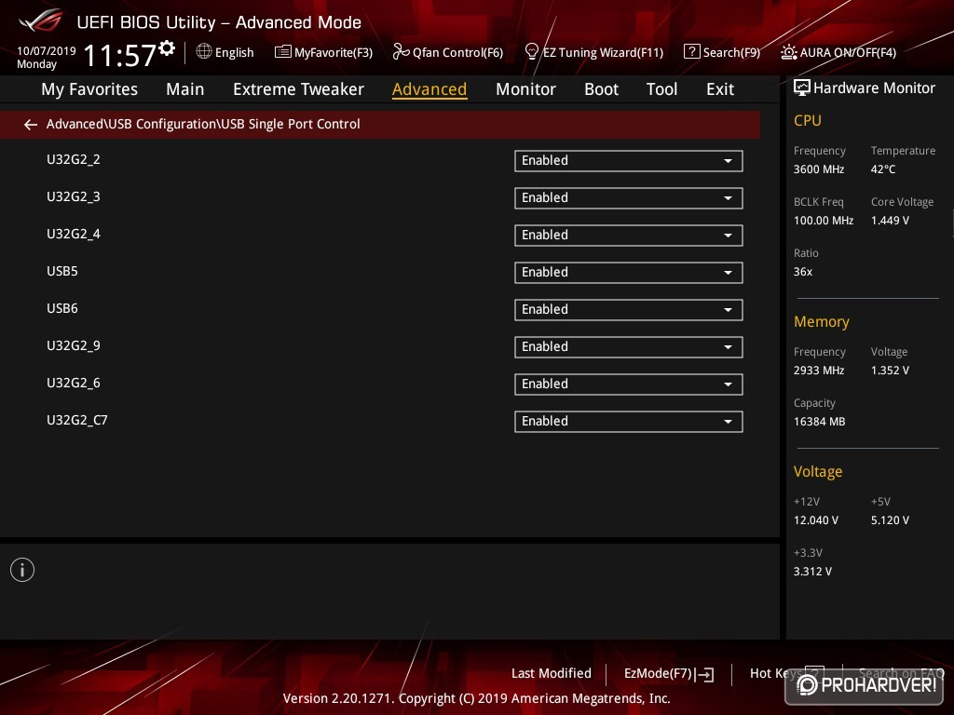Switch to the My Favorites tab
The width and height of the screenshot is (954, 715).
pyautogui.click(x=89, y=89)
